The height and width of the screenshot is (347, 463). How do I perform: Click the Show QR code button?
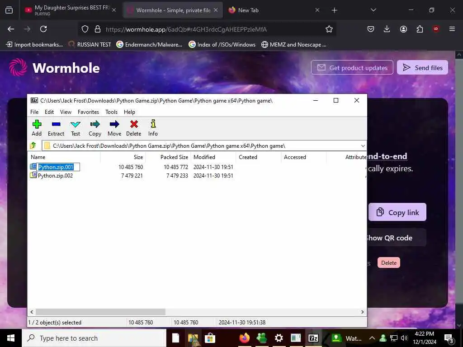[x=396, y=238]
